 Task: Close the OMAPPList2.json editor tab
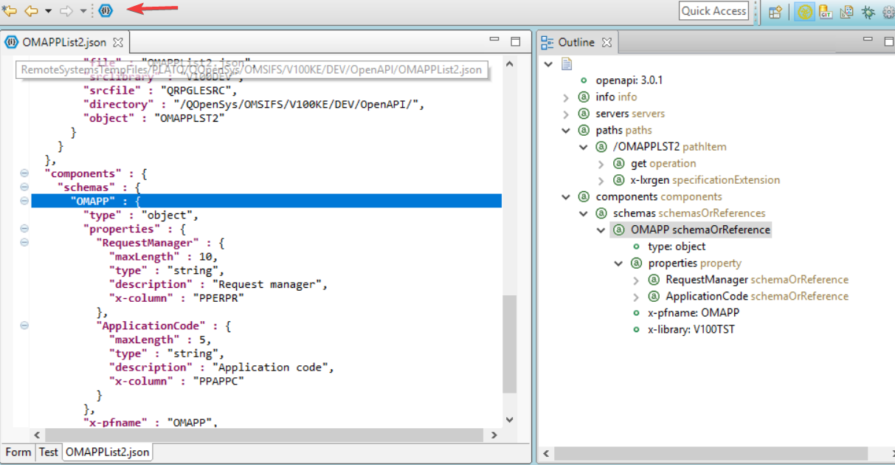point(118,42)
